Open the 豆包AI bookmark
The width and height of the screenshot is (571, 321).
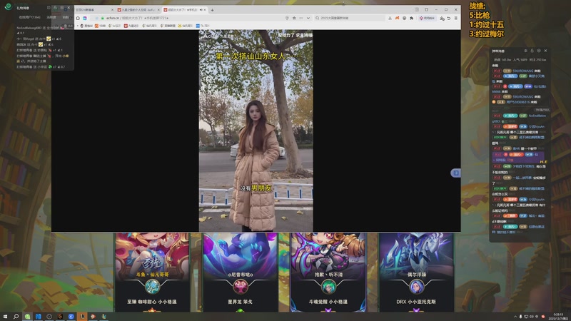[86, 26]
